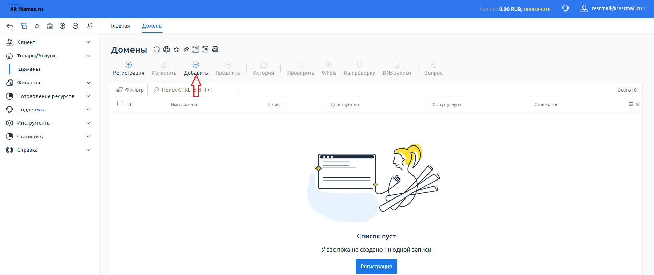Open the menu tree structure icon

(x=24, y=26)
